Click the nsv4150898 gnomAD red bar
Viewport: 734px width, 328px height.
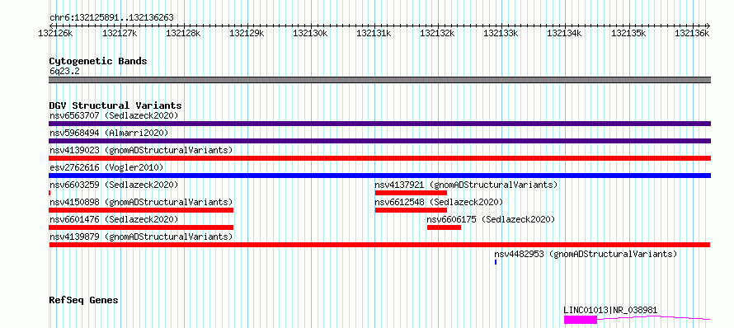[141, 210]
